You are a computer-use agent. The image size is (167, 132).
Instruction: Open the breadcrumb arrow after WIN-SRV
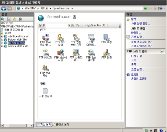(38, 8)
